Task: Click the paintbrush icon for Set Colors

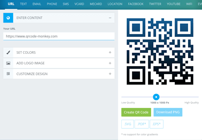Action: 8,52
